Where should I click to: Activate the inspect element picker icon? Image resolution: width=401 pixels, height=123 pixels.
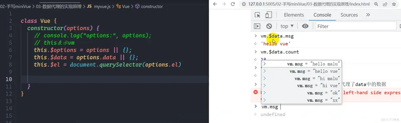257,15
